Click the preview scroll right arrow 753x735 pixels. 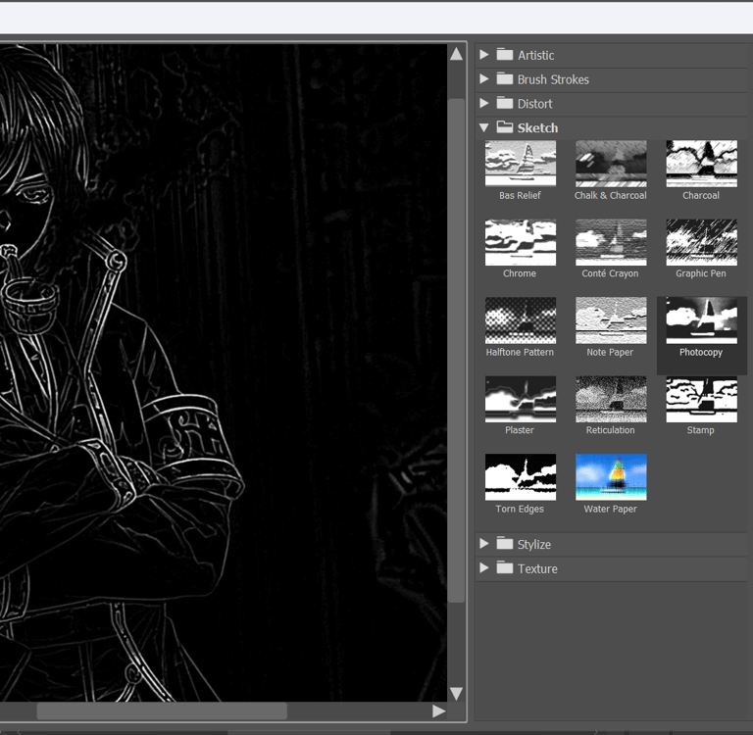tap(438, 710)
